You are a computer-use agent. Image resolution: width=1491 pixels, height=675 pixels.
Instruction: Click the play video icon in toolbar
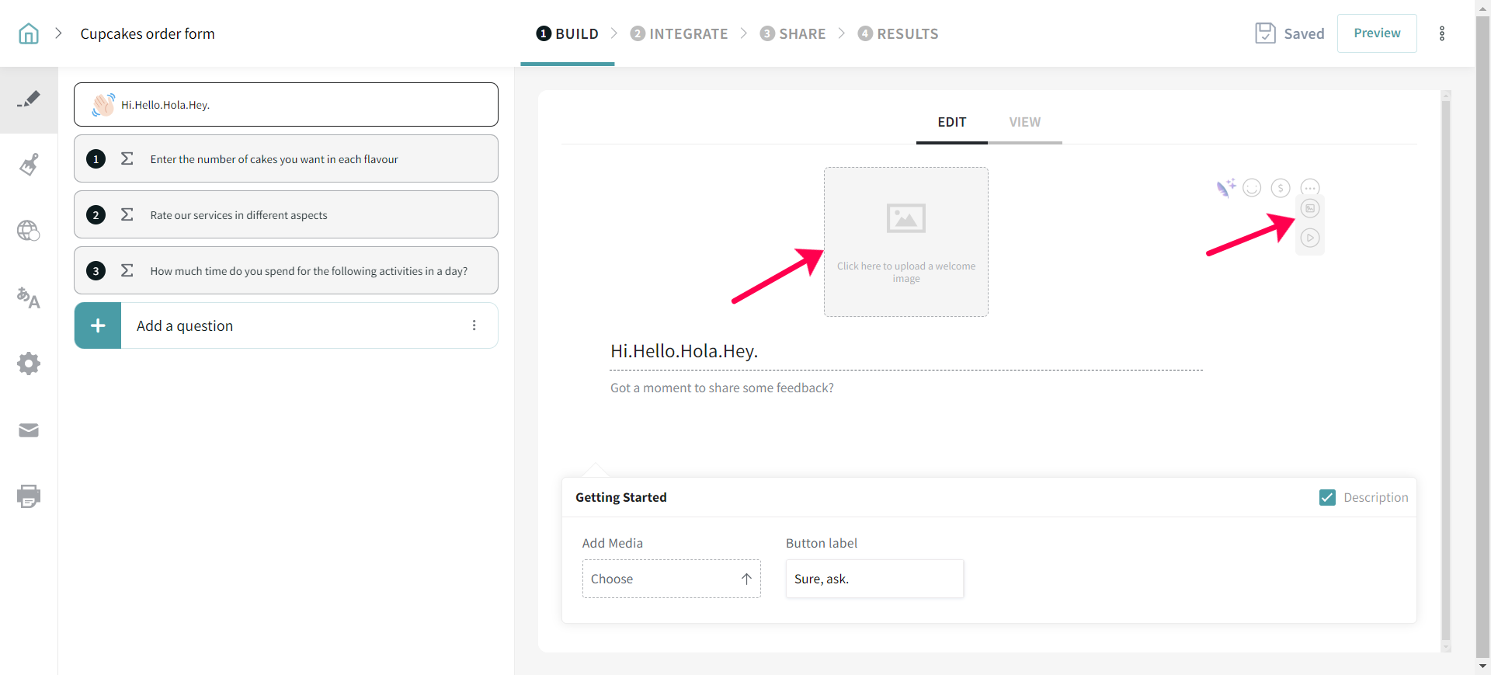pos(1310,238)
